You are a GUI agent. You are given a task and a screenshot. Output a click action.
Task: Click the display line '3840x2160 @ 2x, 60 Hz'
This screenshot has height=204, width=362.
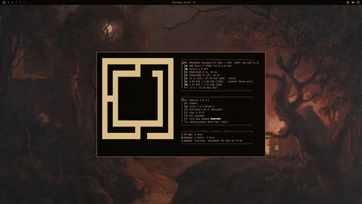pyautogui.click(x=203, y=72)
